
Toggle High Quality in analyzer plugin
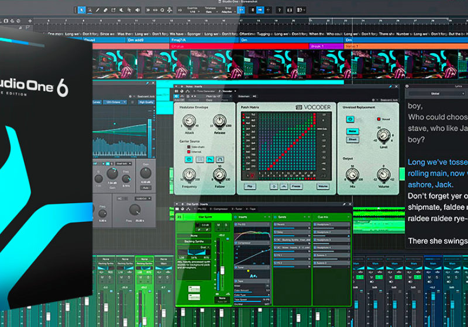coord(146,102)
